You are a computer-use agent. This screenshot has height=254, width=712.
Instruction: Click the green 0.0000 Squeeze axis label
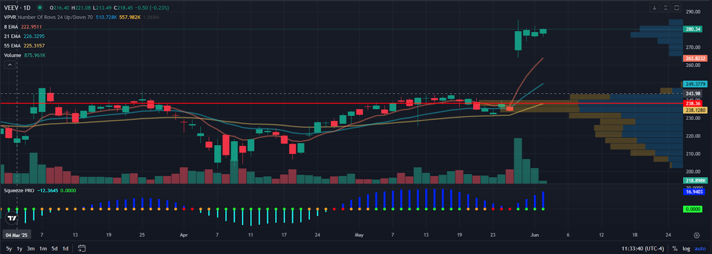pyautogui.click(x=693, y=209)
